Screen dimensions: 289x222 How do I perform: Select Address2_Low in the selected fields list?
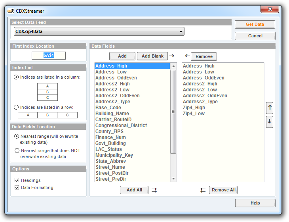coord(223,90)
